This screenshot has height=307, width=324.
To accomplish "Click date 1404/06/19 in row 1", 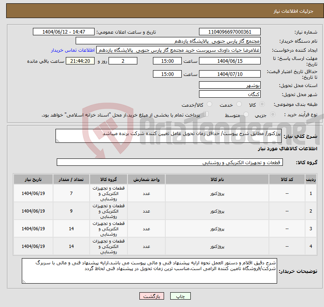I will pyautogui.click(x=33, y=193).
